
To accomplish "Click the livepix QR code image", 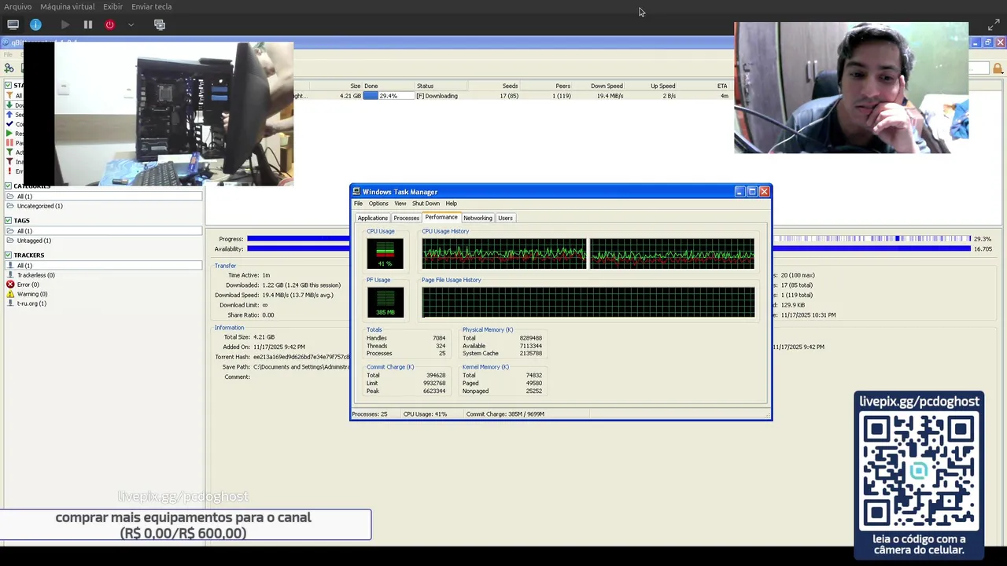I will pyautogui.click(x=919, y=472).
